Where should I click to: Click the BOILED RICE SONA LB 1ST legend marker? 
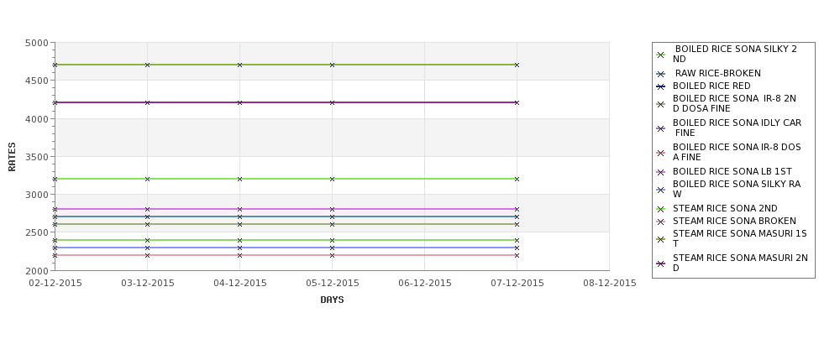pyautogui.click(x=661, y=172)
